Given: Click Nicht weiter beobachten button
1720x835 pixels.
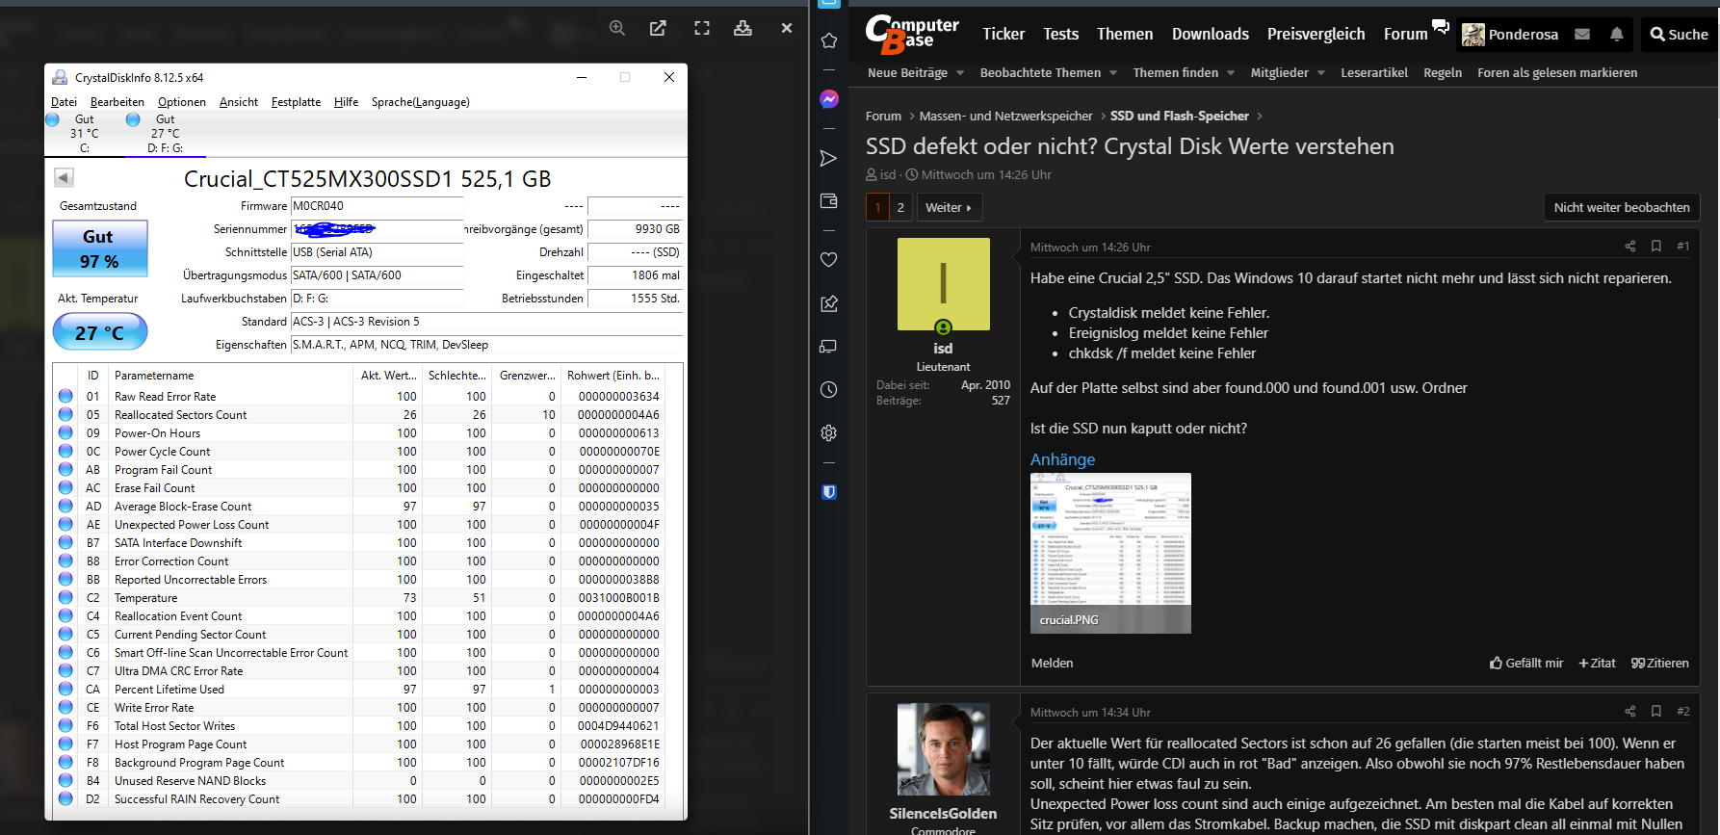Looking at the screenshot, I should pyautogui.click(x=1622, y=207).
